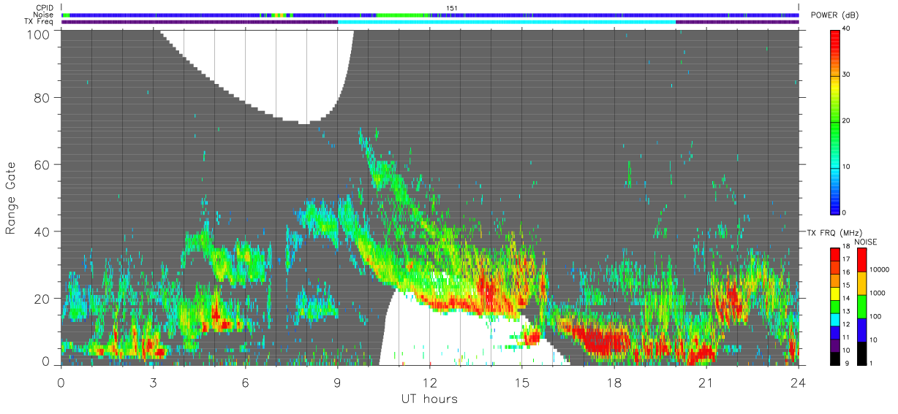Click the '10000' label on NOISE legend
The height and width of the screenshot is (414, 898).
point(880,269)
